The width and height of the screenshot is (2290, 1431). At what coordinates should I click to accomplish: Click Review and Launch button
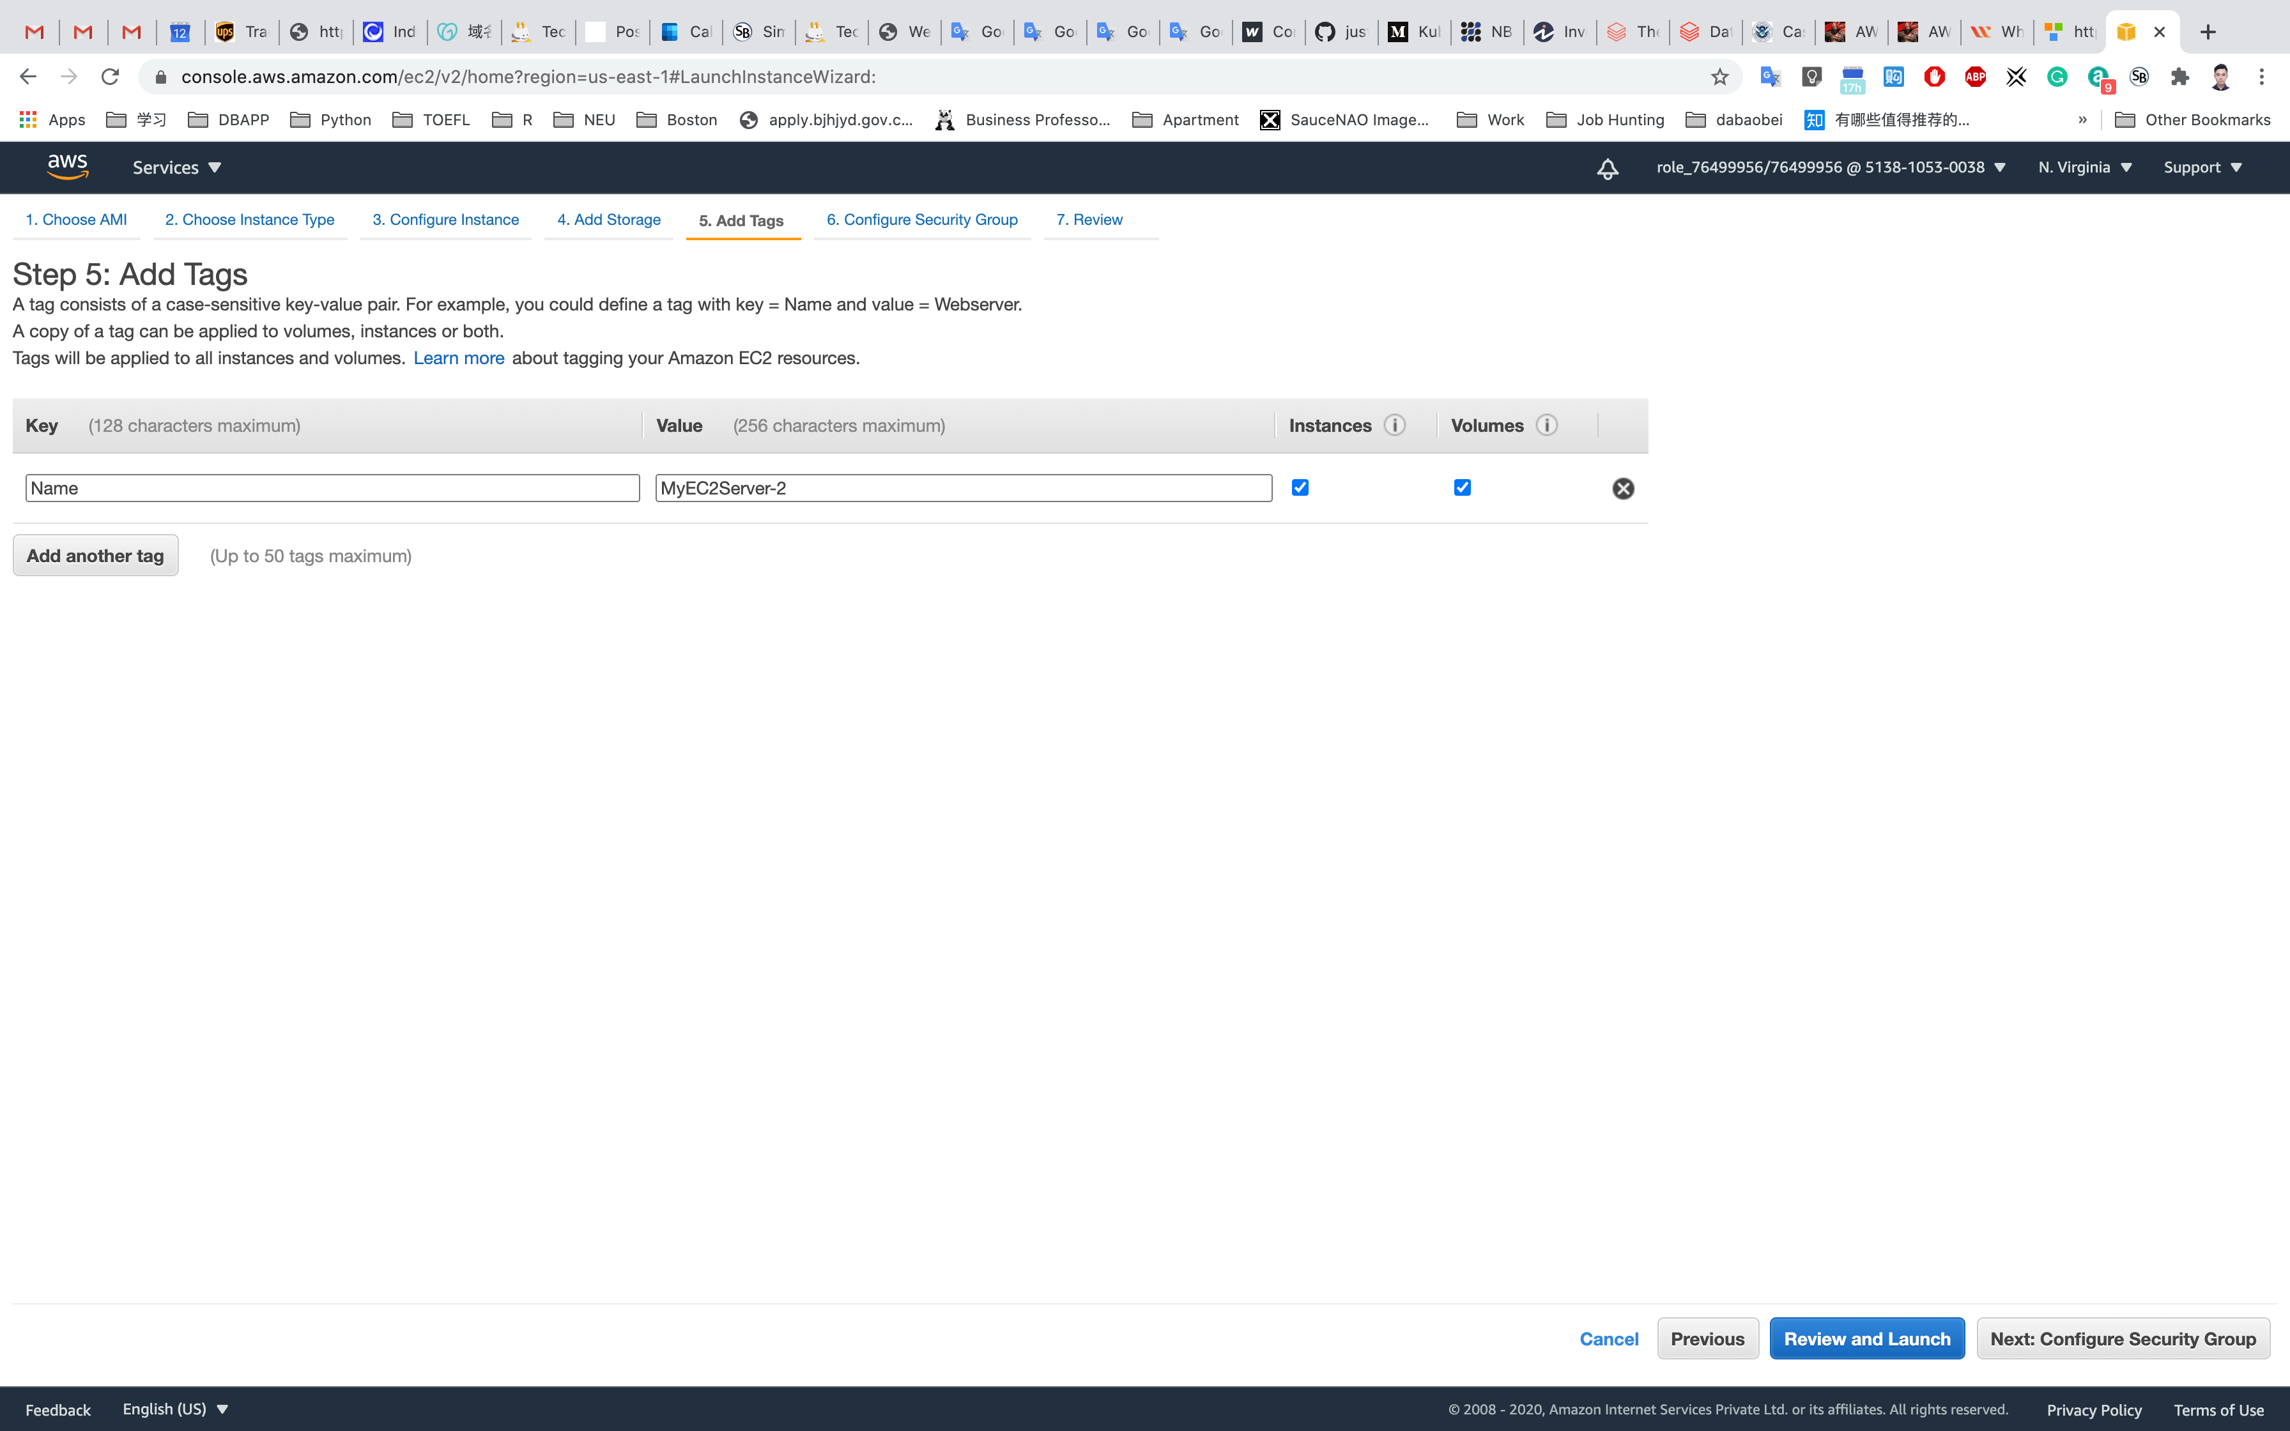(x=1866, y=1338)
